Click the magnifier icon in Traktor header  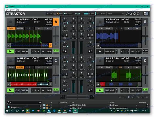click(127, 14)
